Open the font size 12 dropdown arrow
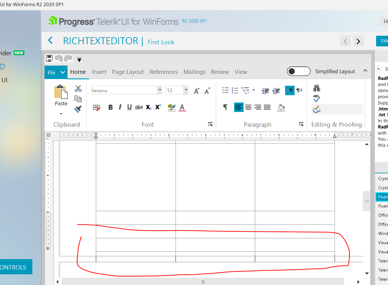Screen dimensions: 388x285 pyautogui.click(x=186, y=90)
